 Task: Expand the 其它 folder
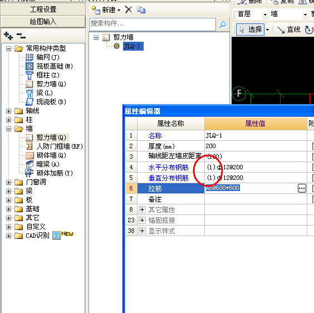pyautogui.click(x=8, y=218)
